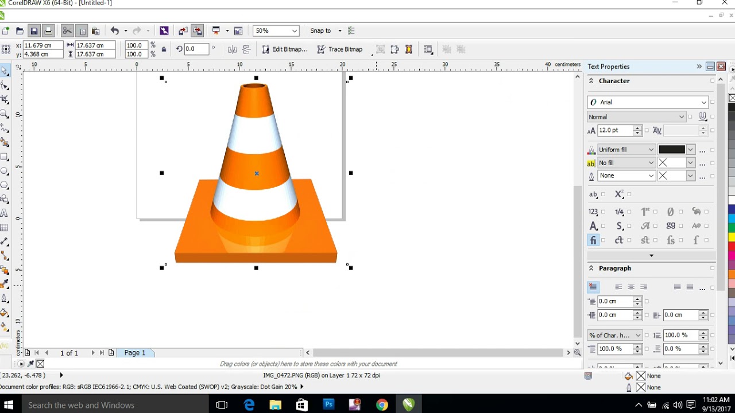Click the Export icon in the toolbar

tap(197, 31)
